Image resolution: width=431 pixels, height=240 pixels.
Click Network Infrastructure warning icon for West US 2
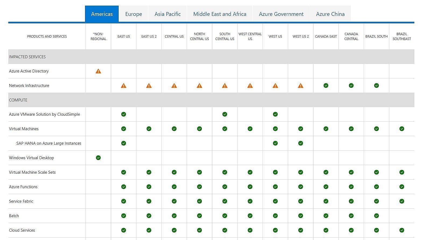coord(301,86)
